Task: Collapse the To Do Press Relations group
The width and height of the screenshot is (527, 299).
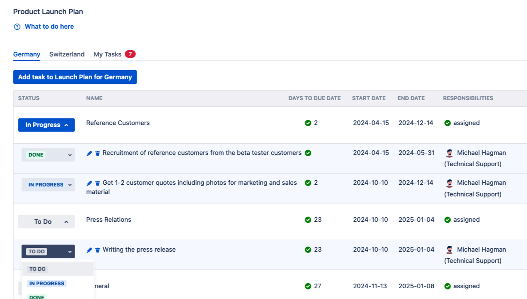Action: point(46,222)
